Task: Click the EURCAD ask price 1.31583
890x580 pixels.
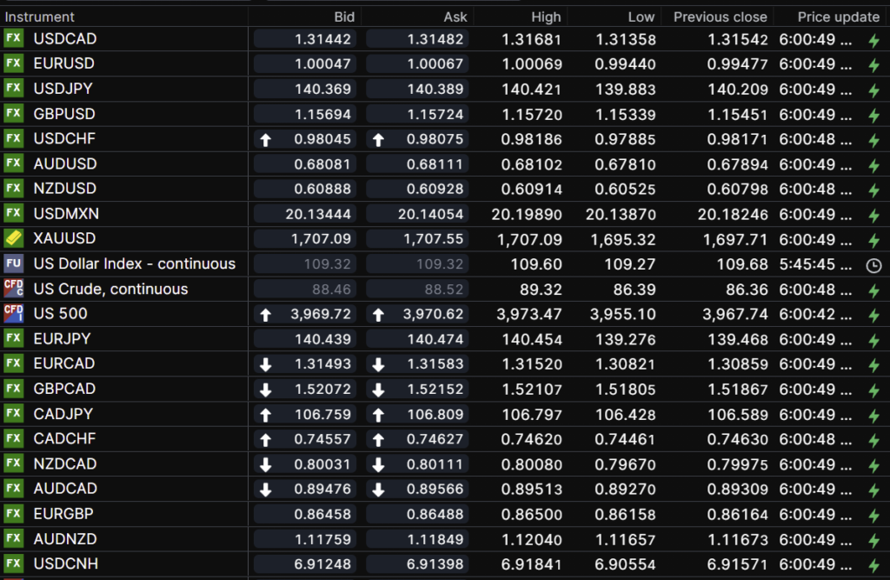Action: (417, 363)
